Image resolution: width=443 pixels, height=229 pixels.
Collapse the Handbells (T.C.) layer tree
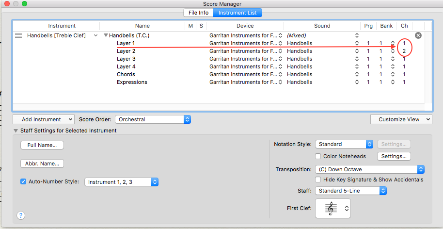(x=106, y=35)
